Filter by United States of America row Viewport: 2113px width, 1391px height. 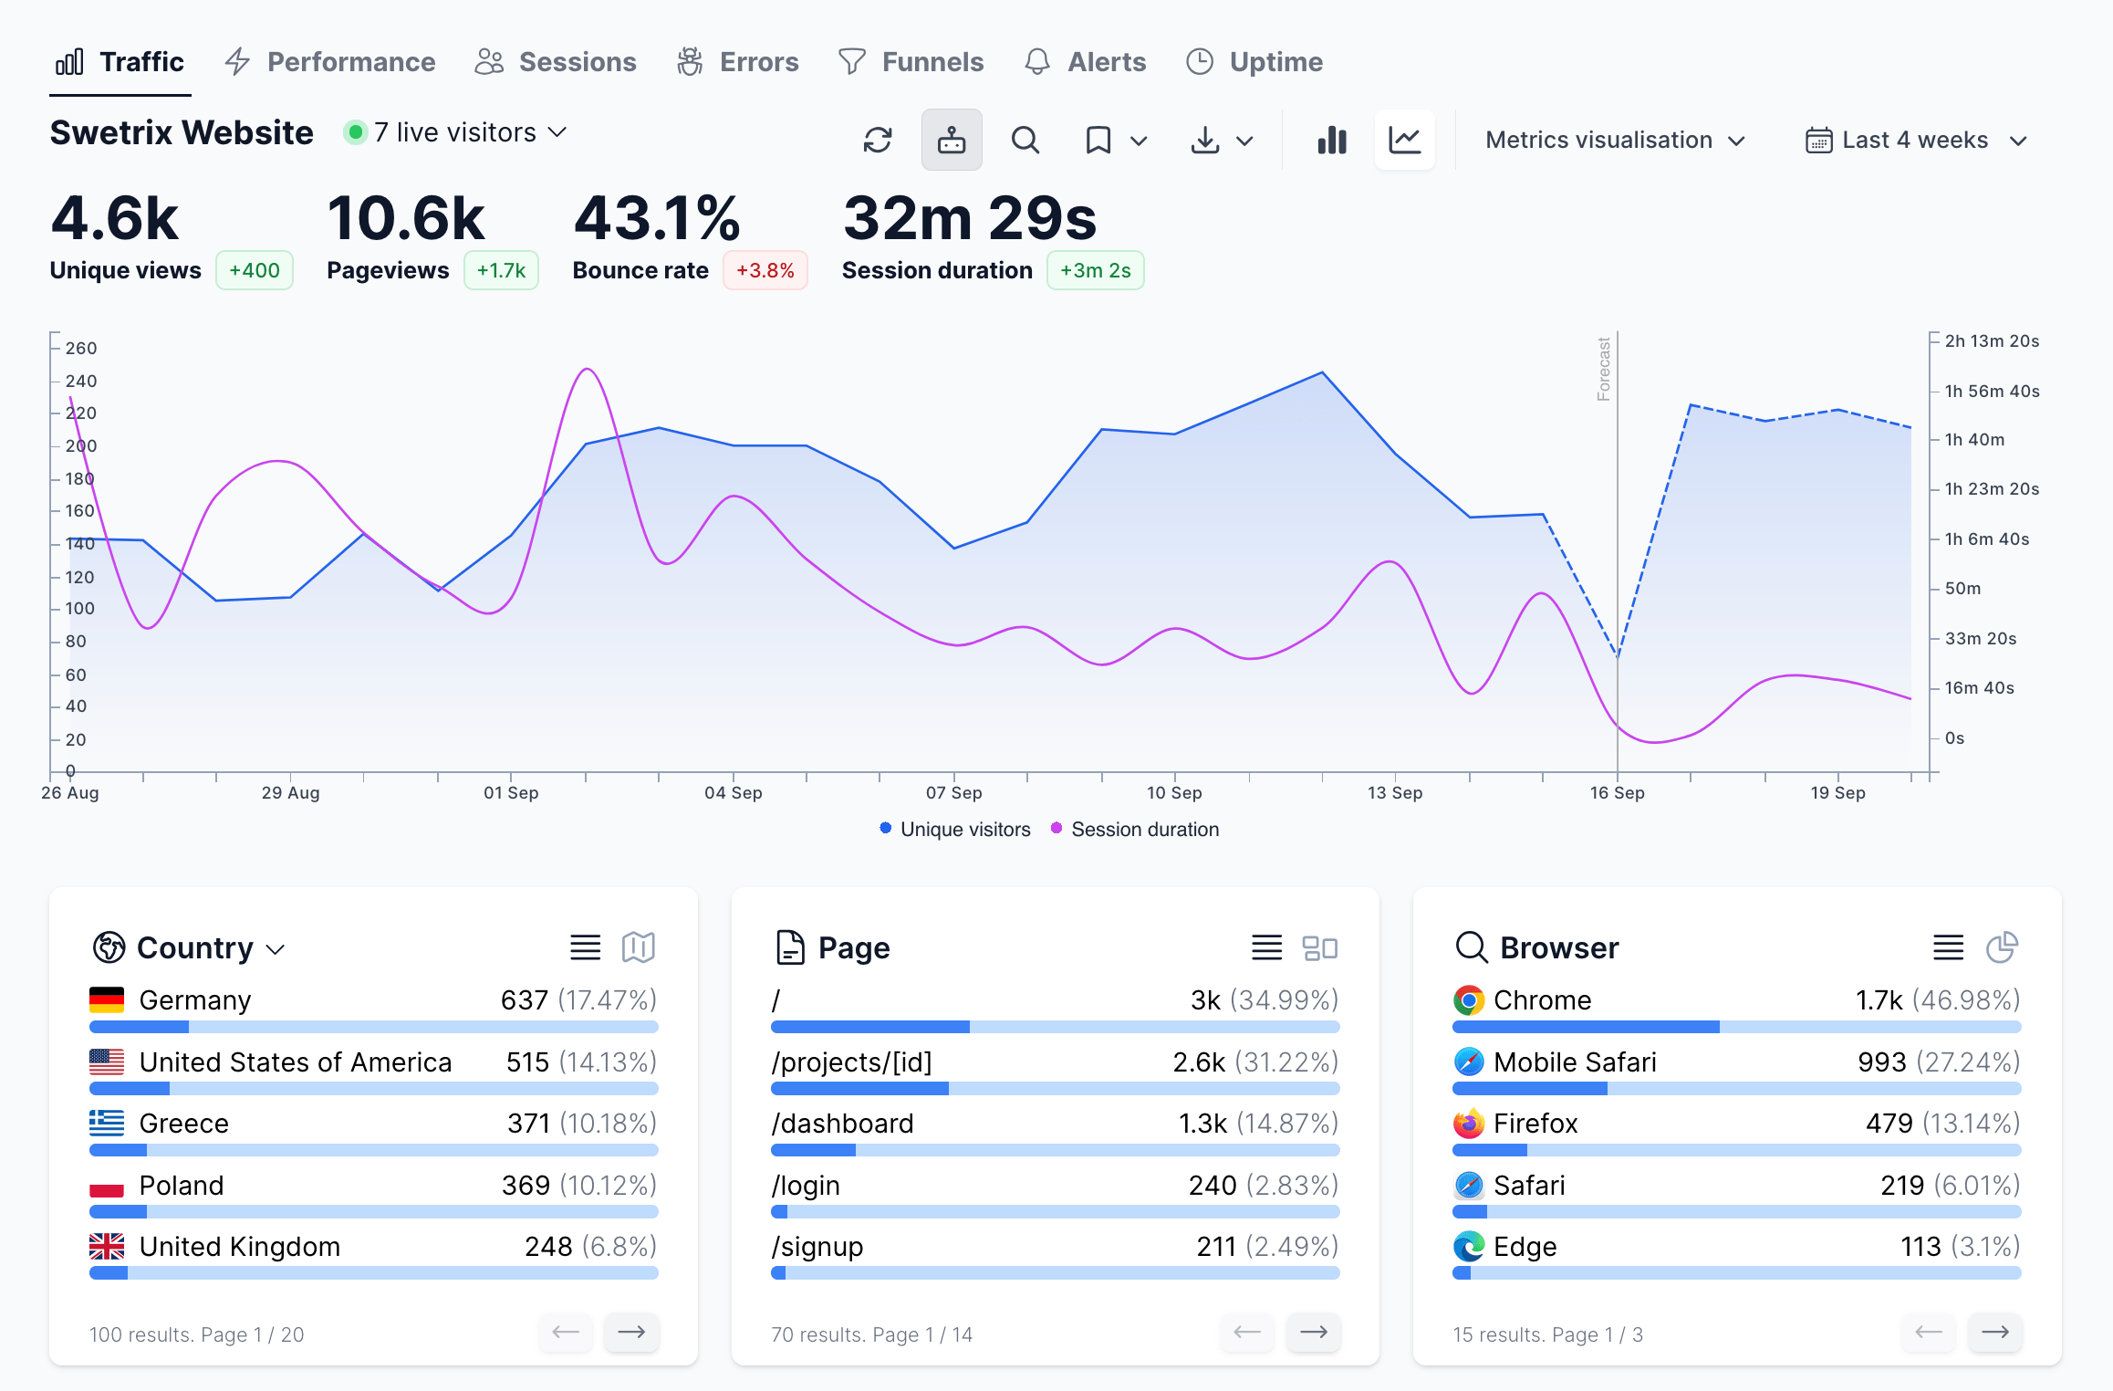click(374, 1070)
